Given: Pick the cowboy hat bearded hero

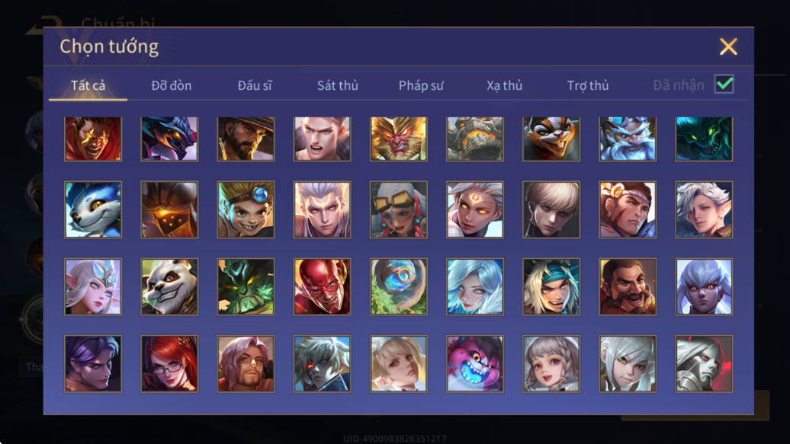Looking at the screenshot, I should coord(246,139).
